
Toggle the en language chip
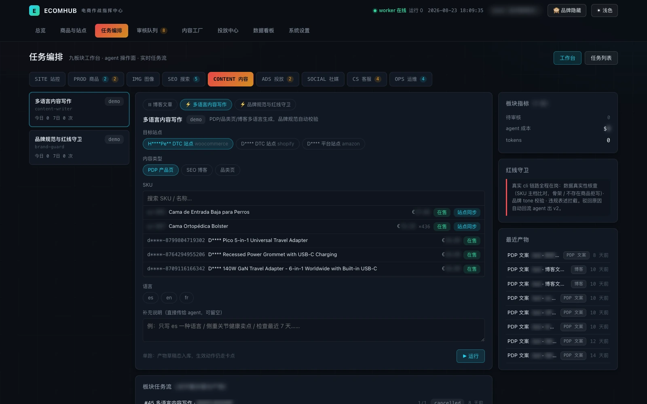(x=169, y=298)
